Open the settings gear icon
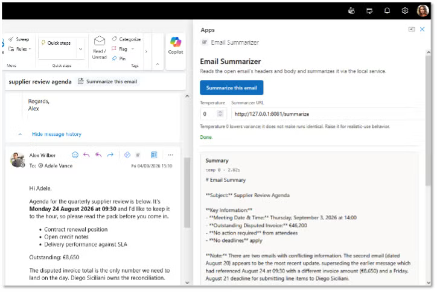437x292 pixels. (x=405, y=11)
